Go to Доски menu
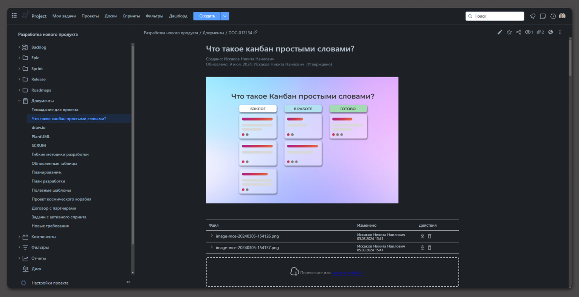 (111, 16)
